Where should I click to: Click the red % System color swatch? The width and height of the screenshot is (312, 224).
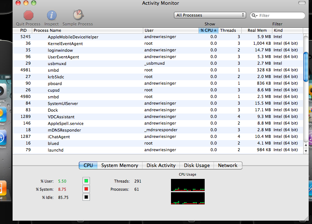(x=86, y=189)
